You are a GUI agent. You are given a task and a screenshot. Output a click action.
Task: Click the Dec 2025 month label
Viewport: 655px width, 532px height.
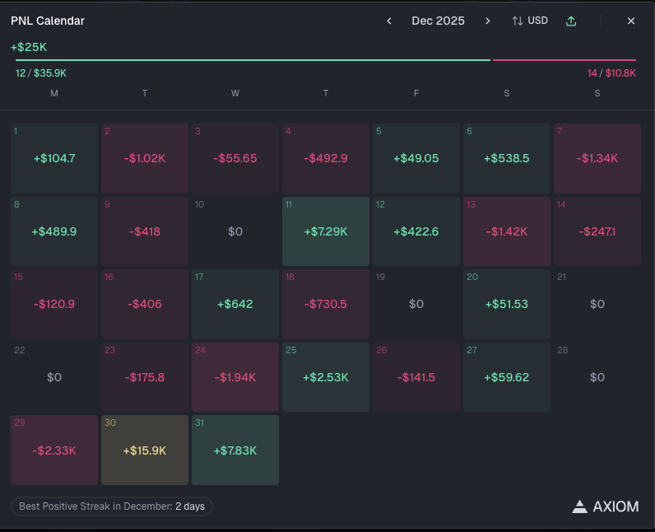[x=438, y=21]
